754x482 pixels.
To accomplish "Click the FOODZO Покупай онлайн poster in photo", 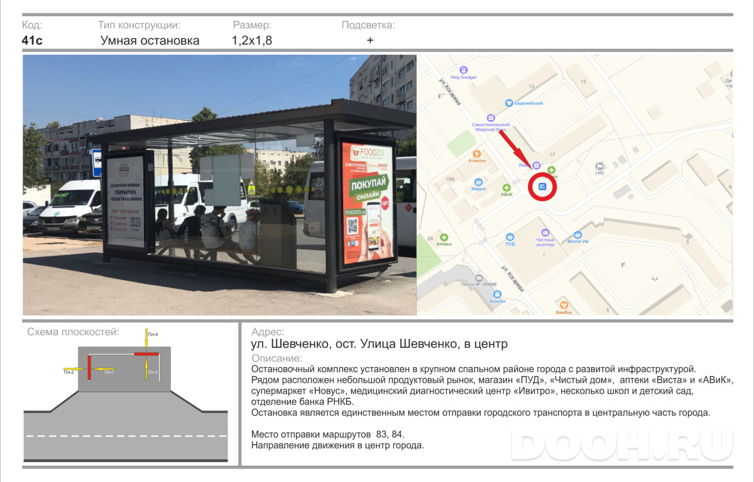I will click(x=369, y=204).
